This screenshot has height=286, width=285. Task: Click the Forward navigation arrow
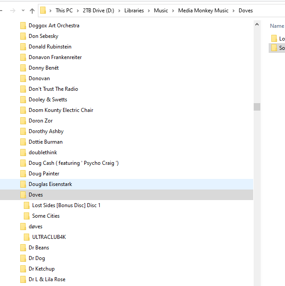tap(13, 11)
